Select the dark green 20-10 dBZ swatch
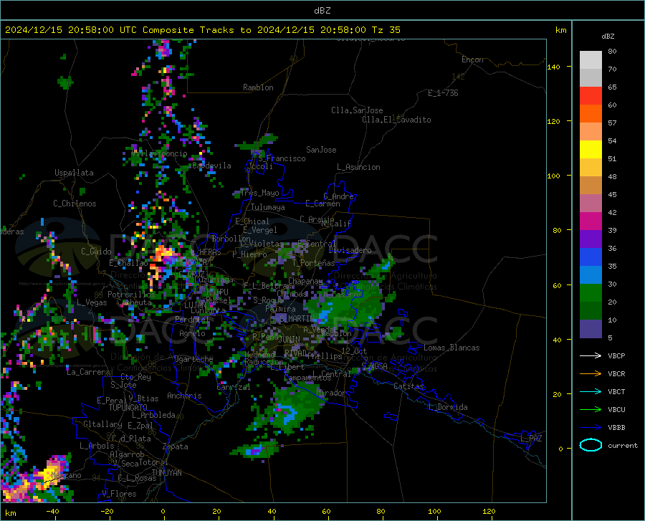Screen dimensions: 645x521 click(591, 311)
